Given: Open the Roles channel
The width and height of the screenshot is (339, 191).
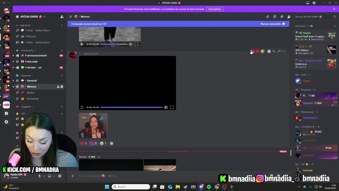Looking at the screenshot, I should [39, 93].
